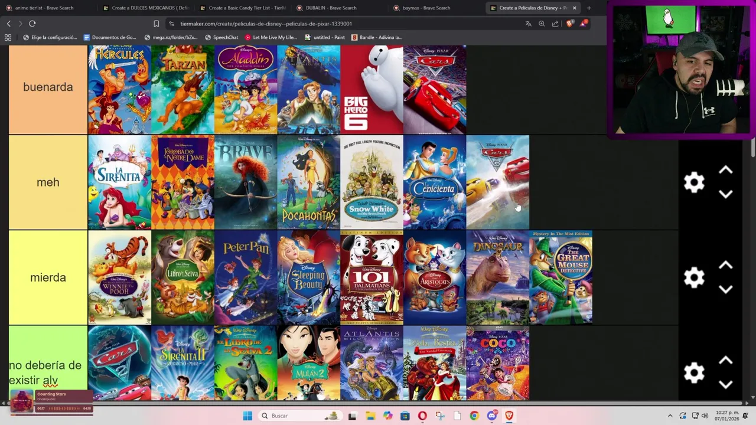Bookmark this page icon
Screen dimensions: 756x425
[156, 24]
